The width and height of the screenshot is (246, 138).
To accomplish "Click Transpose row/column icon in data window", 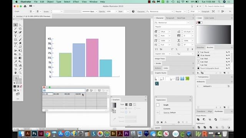I will tap(91, 90).
